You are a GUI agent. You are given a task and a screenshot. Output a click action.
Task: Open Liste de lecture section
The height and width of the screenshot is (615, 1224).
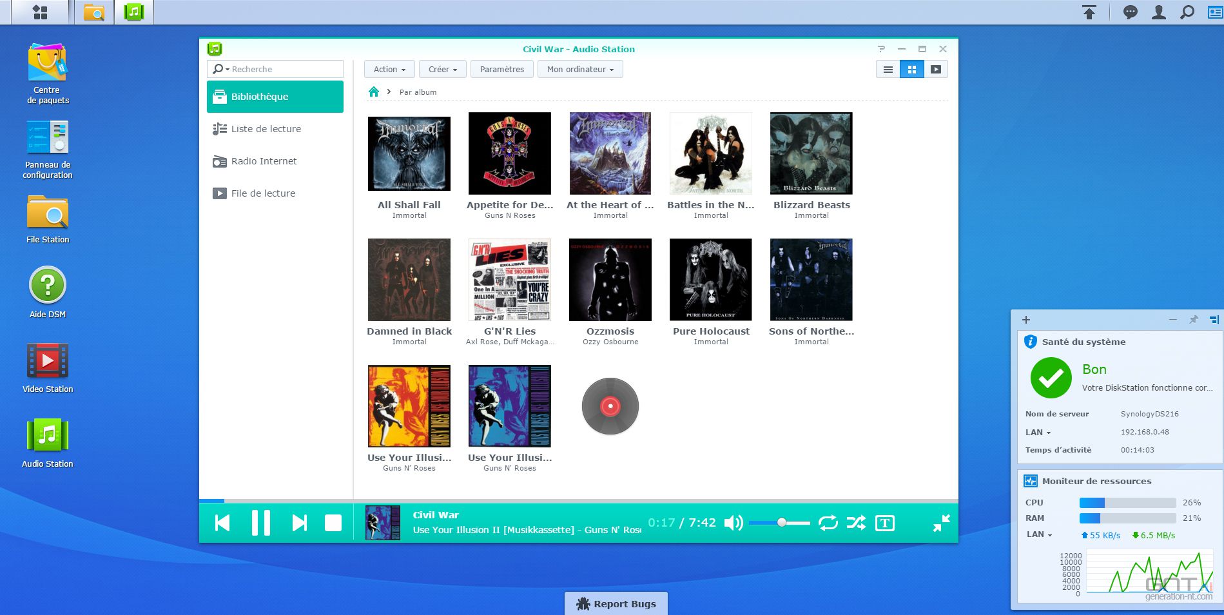(x=275, y=129)
